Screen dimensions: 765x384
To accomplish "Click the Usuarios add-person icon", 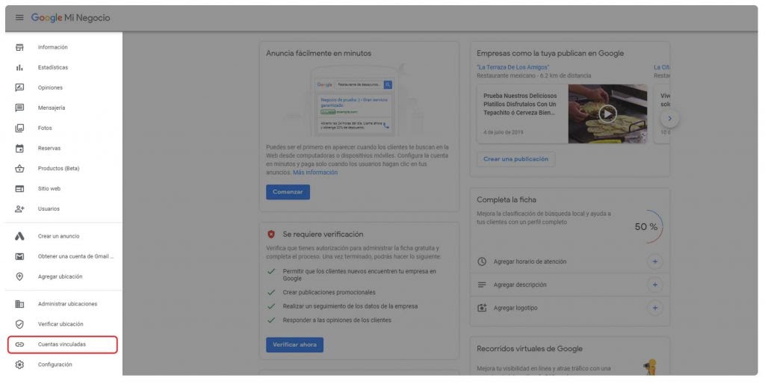I will (19, 209).
